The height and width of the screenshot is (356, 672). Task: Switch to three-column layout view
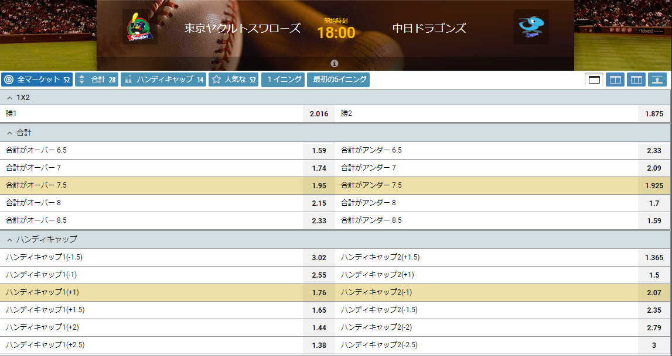click(x=636, y=80)
